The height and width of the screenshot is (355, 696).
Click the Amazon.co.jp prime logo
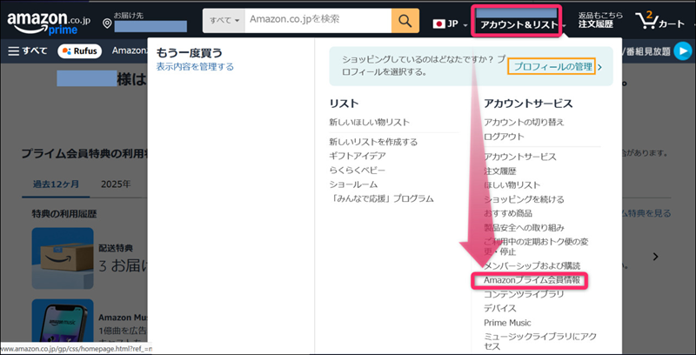[50, 23]
